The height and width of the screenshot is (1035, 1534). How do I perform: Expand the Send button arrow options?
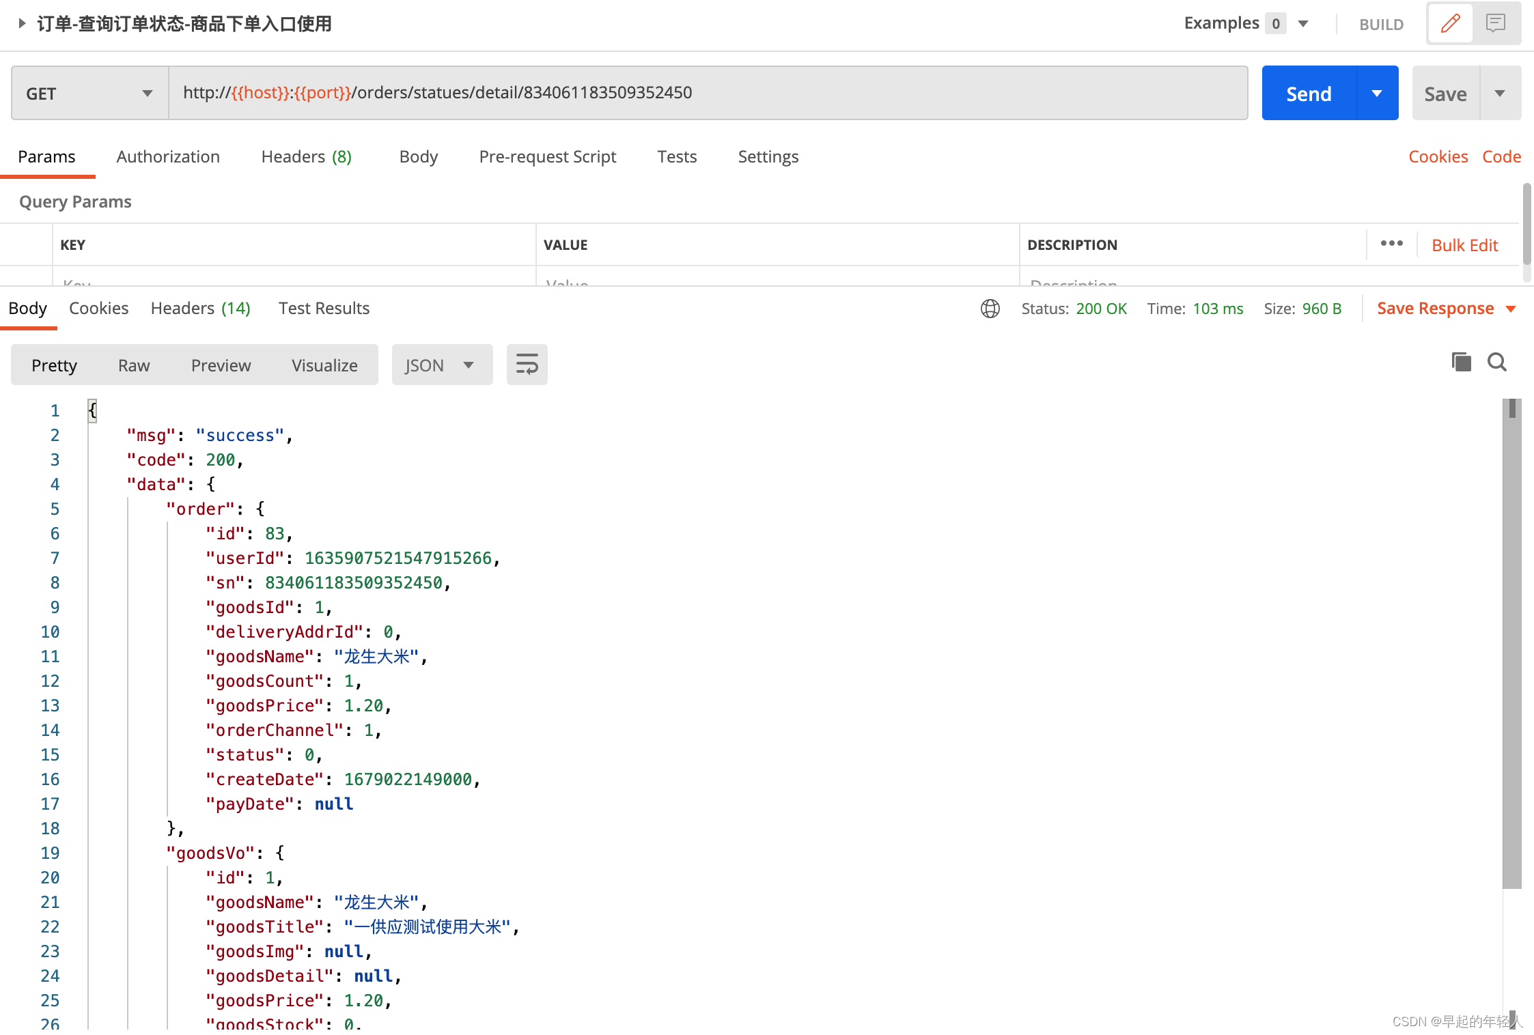click(1377, 94)
